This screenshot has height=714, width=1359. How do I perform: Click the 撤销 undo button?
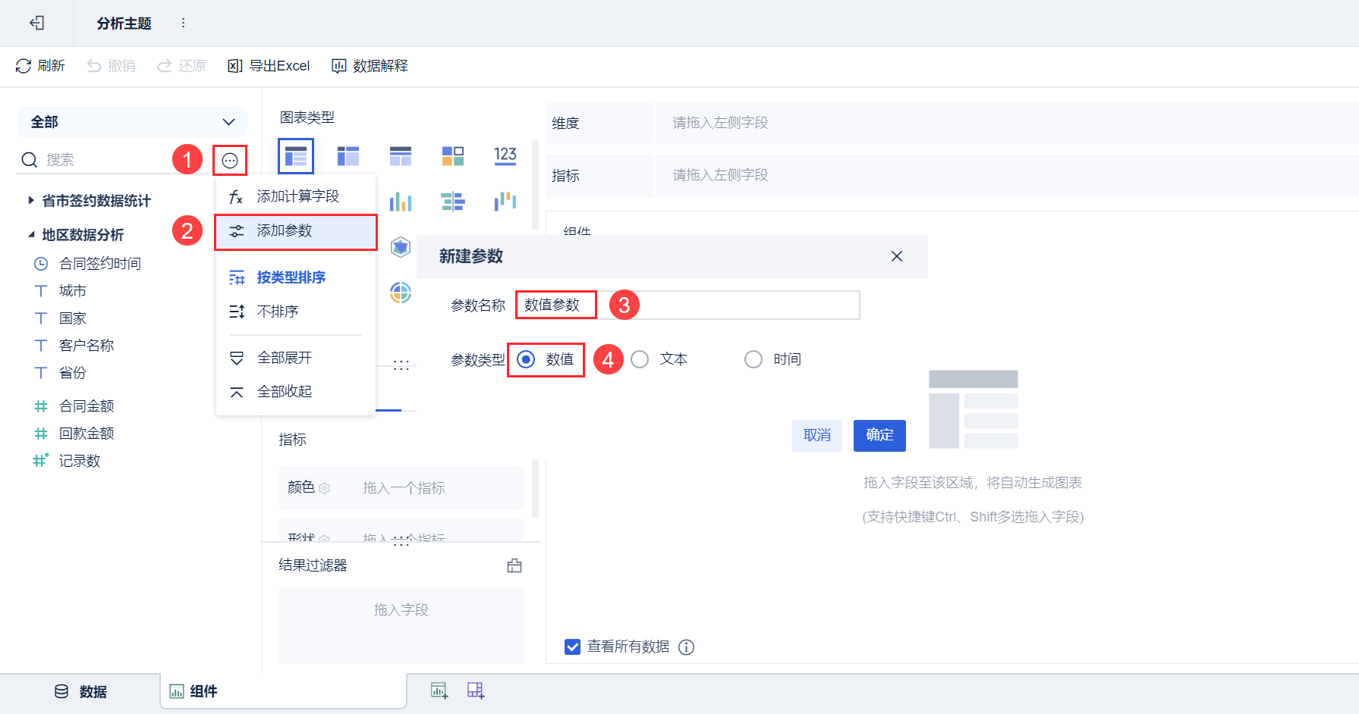click(111, 66)
